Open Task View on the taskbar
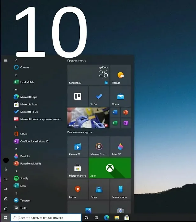 pos(96,218)
